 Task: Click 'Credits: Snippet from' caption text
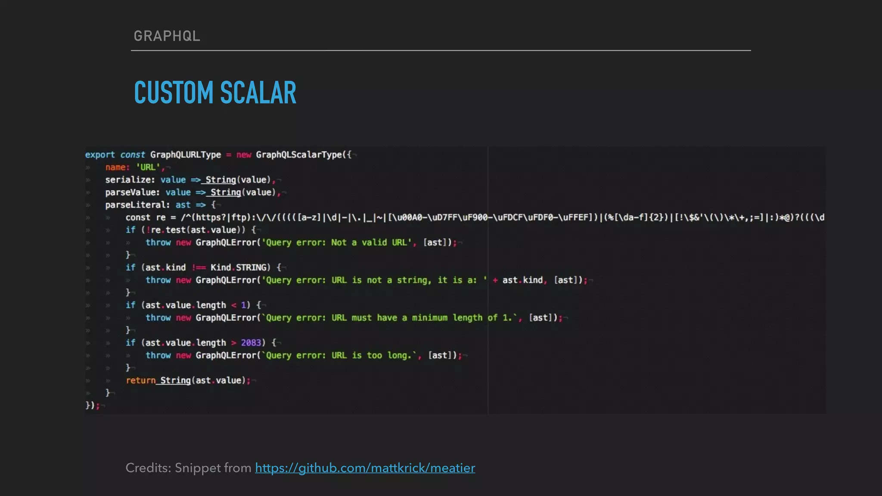coord(188,468)
